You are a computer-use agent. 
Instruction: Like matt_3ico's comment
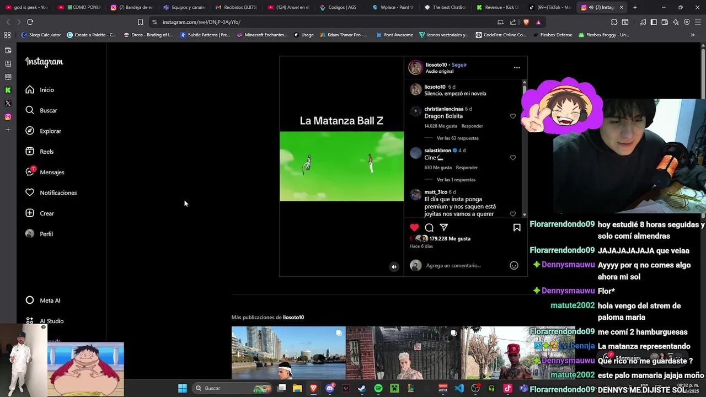pyautogui.click(x=513, y=214)
